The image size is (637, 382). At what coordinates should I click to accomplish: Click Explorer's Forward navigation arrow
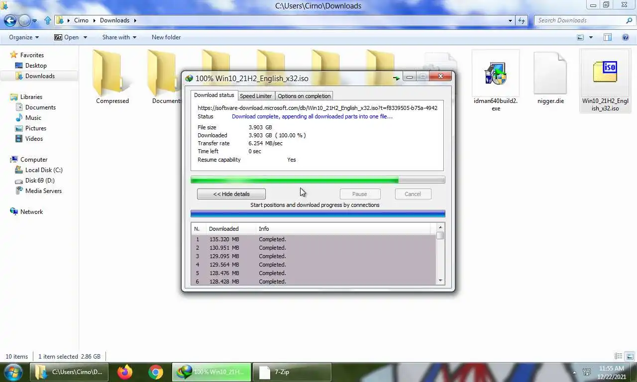point(24,20)
